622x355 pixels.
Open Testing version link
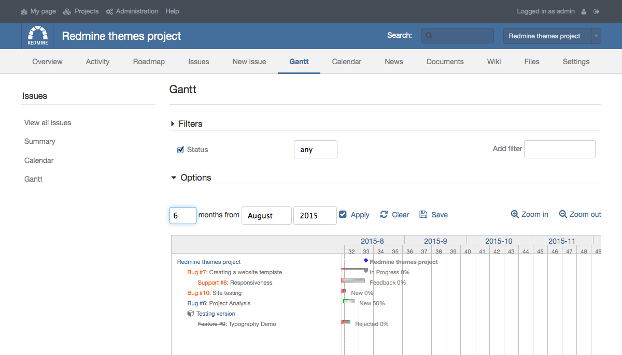[x=216, y=314]
